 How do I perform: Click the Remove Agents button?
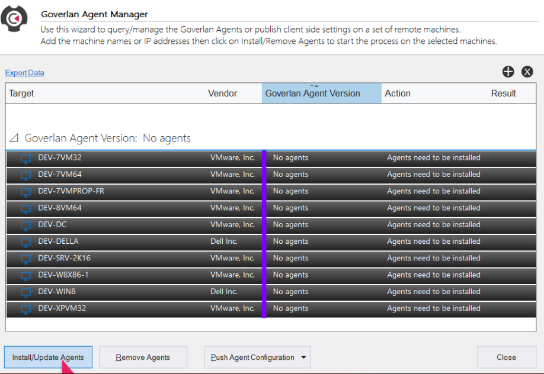pos(143,357)
